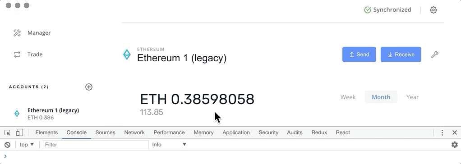Switch chart range to Week
Image resolution: width=461 pixels, height=164 pixels.
(x=348, y=97)
